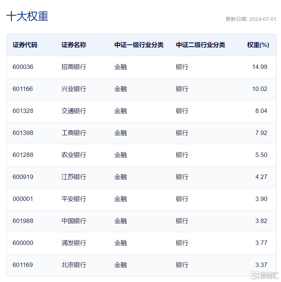Click 银行 sector in 平安银行 row
281x282 pixels.
[x=182, y=199]
